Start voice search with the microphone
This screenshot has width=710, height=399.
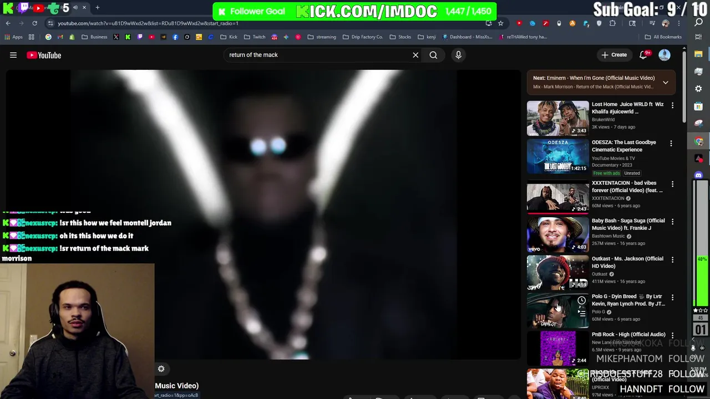pyautogui.click(x=458, y=55)
